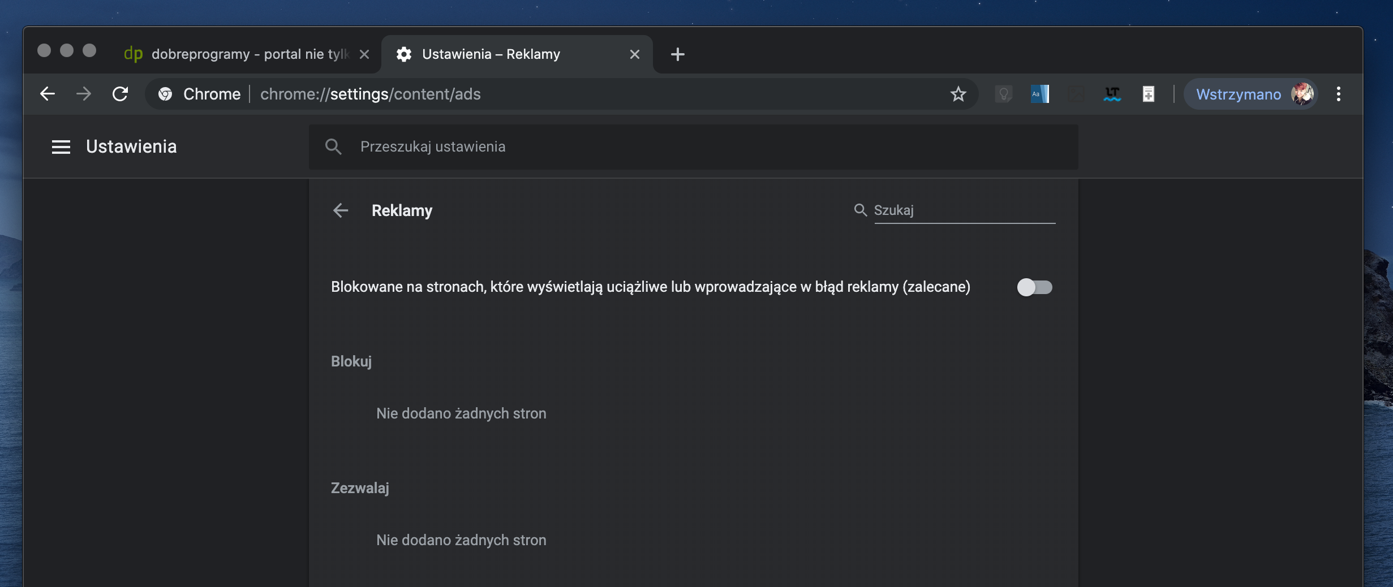Image resolution: width=1393 pixels, height=587 pixels.
Task: Focus the Szukaj site search field
Action: (964, 210)
